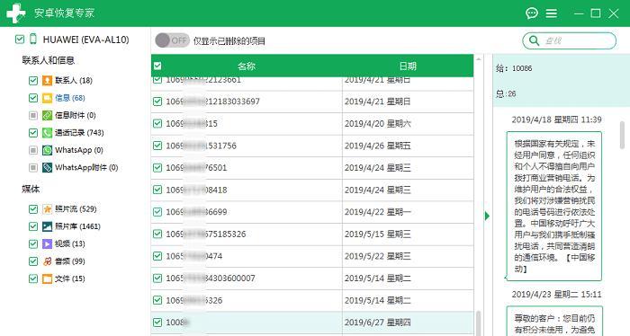
Task: Collapse the preview panel with the green arrow
Action: 488,217
